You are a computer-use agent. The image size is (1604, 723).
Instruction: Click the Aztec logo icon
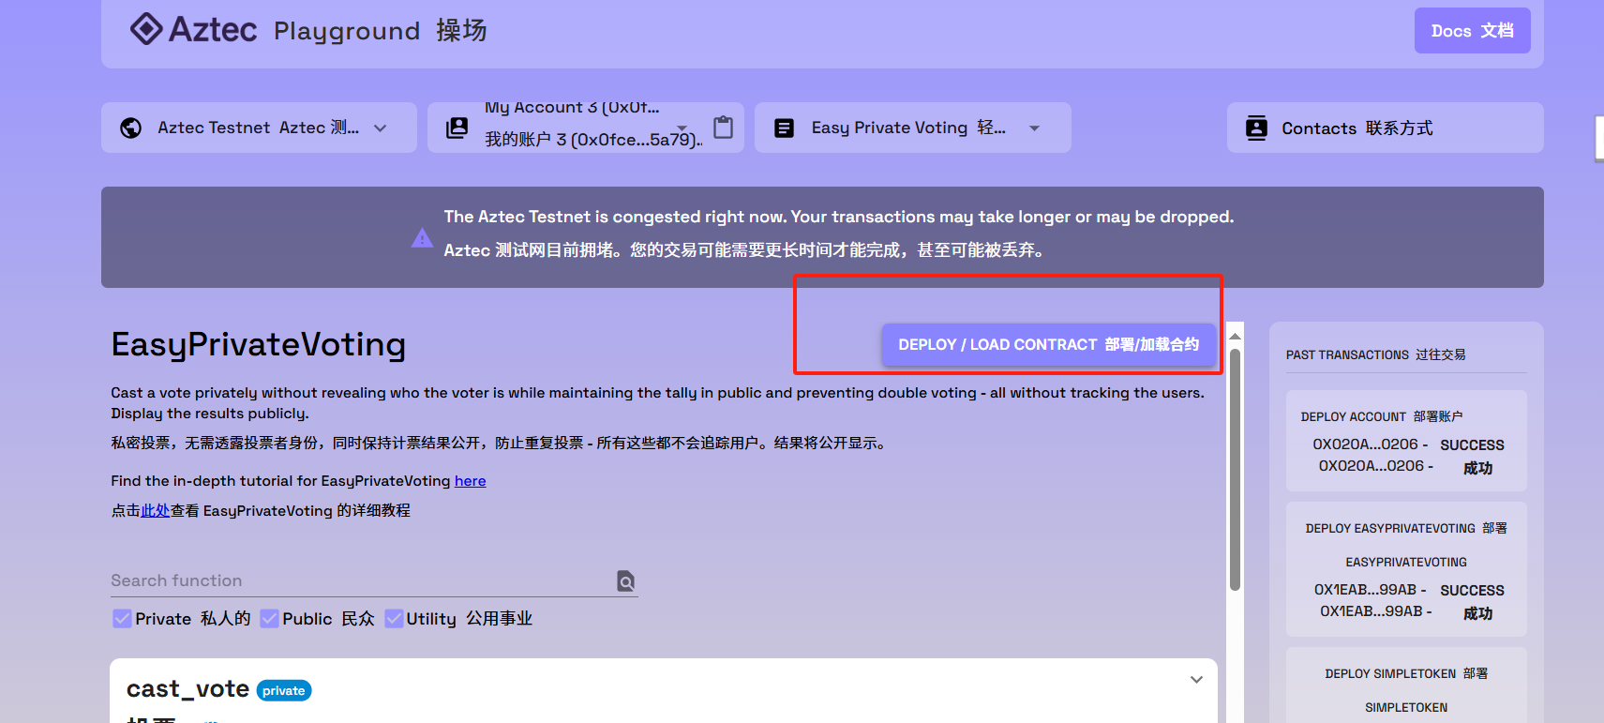[x=146, y=29]
